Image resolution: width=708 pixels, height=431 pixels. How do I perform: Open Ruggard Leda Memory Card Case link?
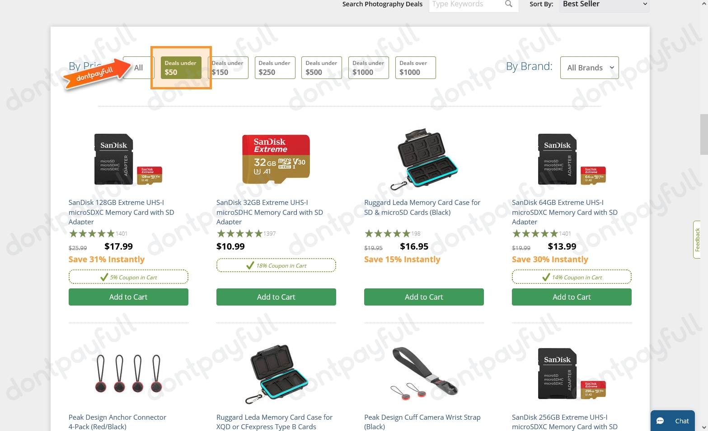(x=422, y=207)
